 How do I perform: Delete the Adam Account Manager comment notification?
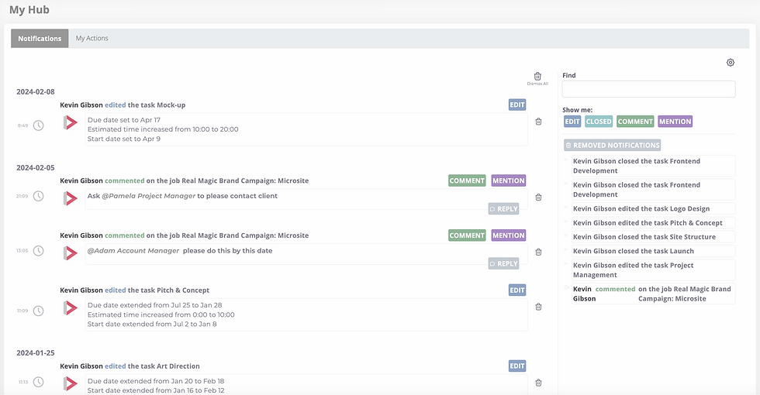click(538, 252)
